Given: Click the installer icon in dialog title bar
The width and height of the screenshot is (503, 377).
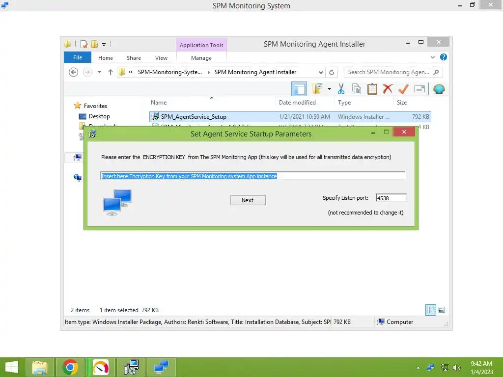Looking at the screenshot, I should [x=92, y=134].
